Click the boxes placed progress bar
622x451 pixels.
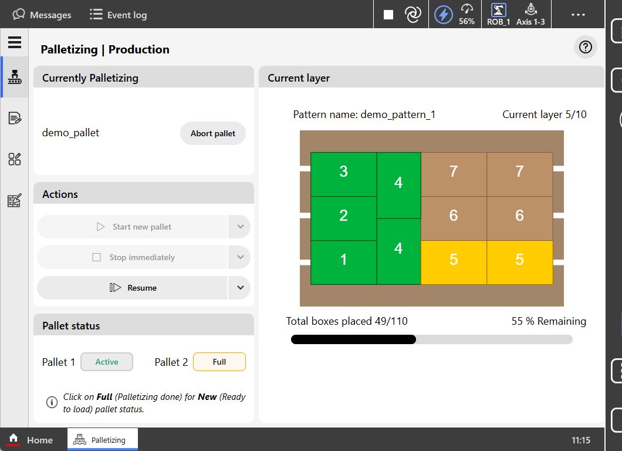pos(432,339)
